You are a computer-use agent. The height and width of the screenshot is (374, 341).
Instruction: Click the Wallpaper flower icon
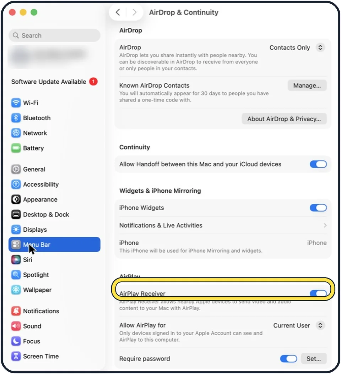click(16, 290)
